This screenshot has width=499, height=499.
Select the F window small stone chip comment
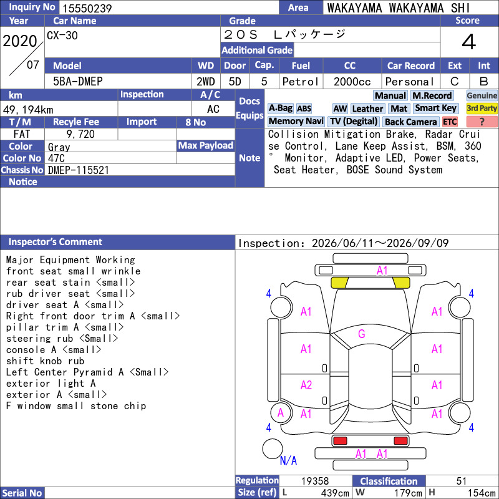(x=76, y=406)
